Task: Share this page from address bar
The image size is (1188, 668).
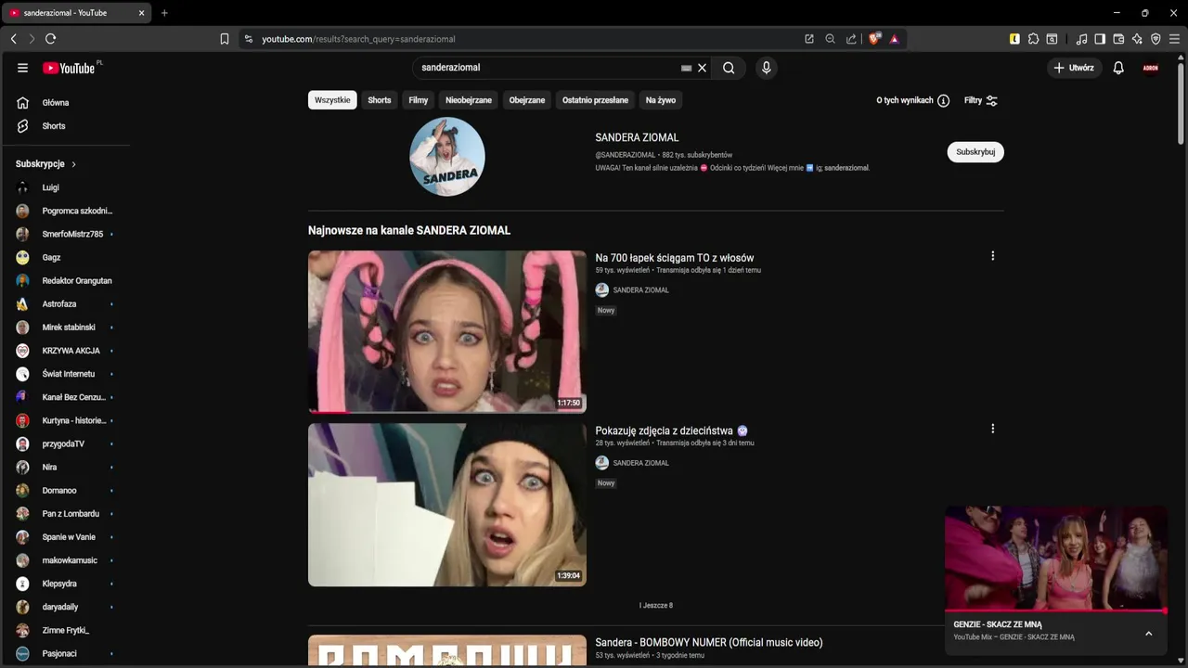Action: [x=851, y=39]
